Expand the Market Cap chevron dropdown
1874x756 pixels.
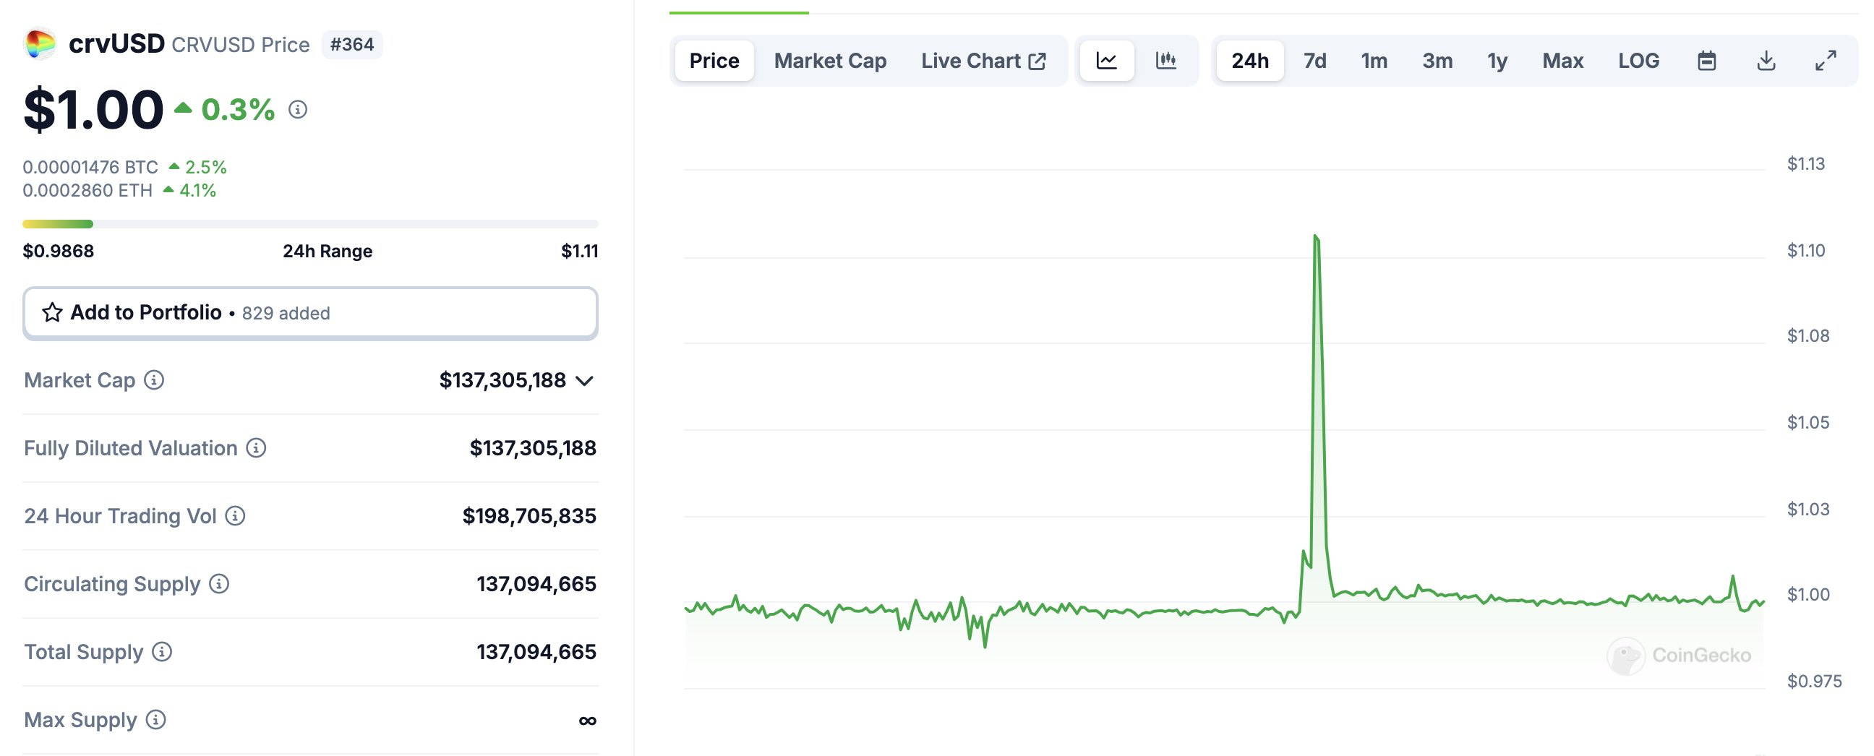pos(585,381)
